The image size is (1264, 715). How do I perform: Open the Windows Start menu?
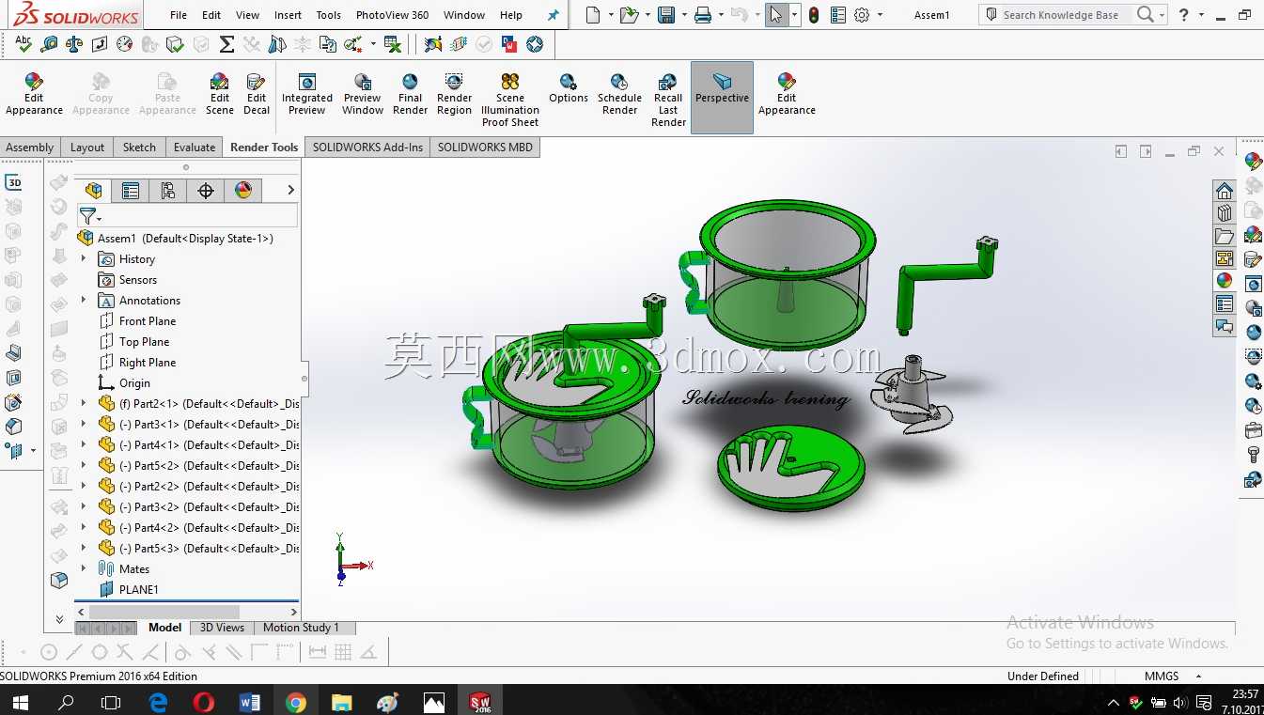[x=20, y=701]
